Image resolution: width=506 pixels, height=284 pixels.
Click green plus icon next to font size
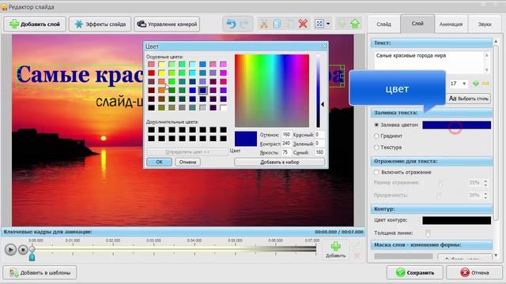[x=476, y=84]
